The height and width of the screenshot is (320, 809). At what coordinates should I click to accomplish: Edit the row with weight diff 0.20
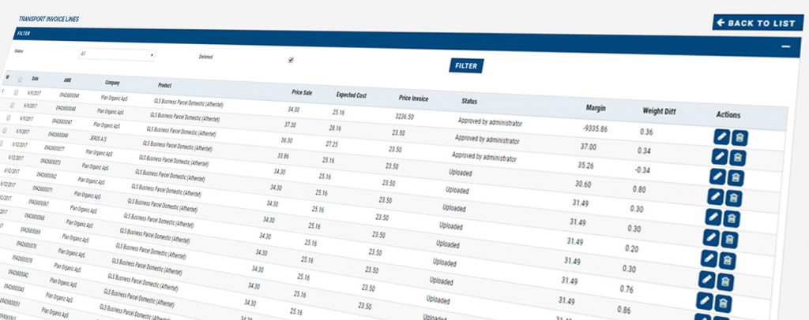[709, 259]
